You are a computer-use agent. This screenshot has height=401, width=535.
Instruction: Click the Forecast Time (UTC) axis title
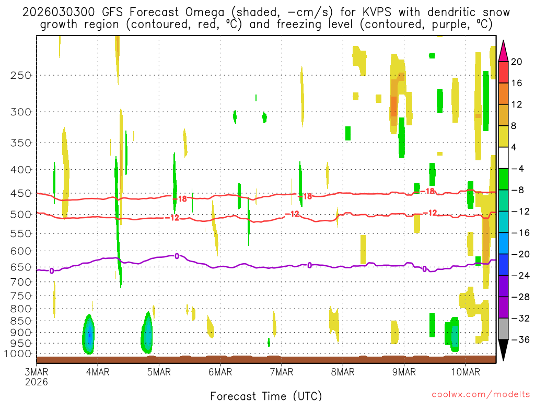pos(266,396)
